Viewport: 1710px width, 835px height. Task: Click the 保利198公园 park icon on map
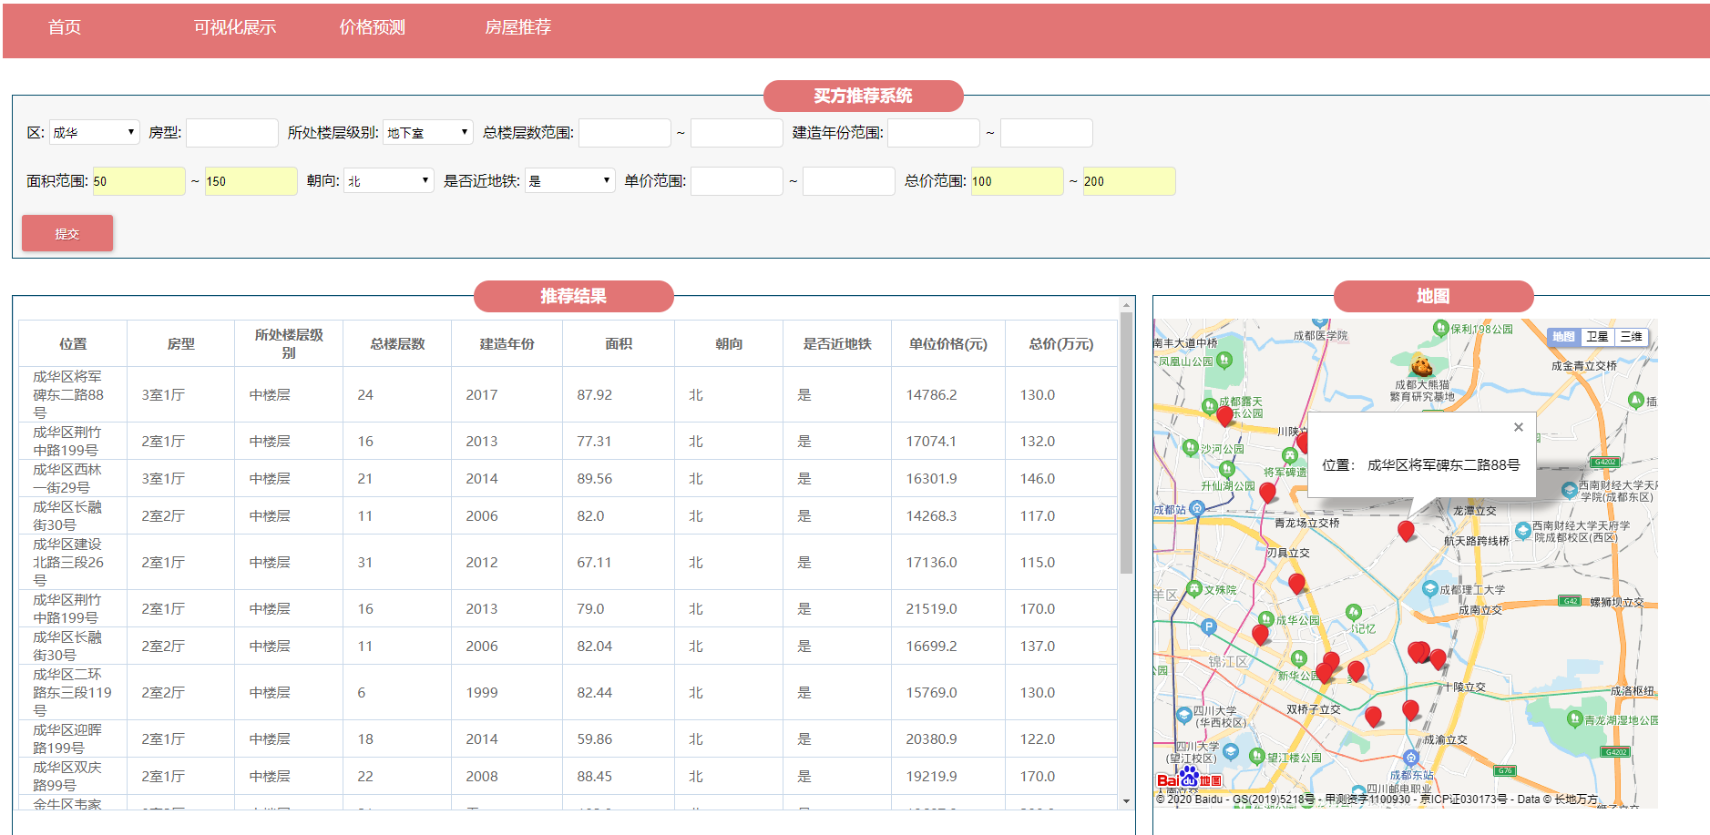pos(1440,328)
